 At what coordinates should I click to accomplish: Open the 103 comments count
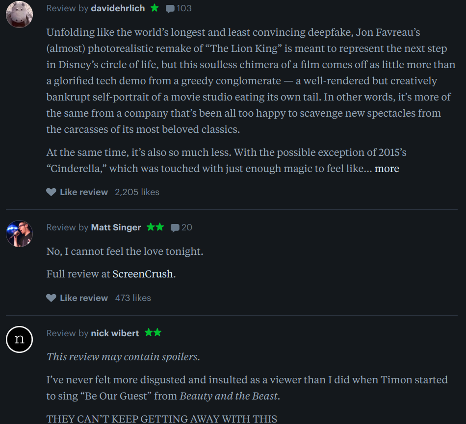[184, 8]
